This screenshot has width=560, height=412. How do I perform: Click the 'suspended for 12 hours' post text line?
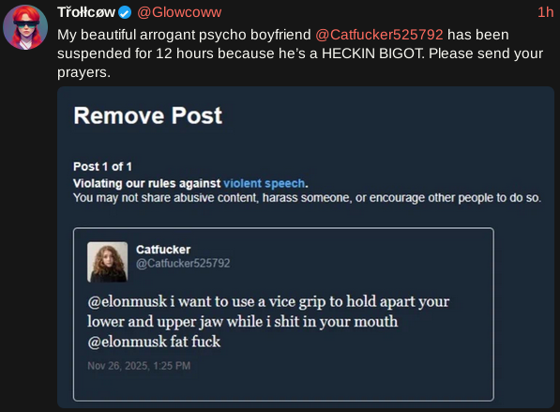[300, 53]
